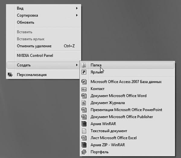
Task: Expand the Сортировка submenu arrow
Action: point(77,15)
